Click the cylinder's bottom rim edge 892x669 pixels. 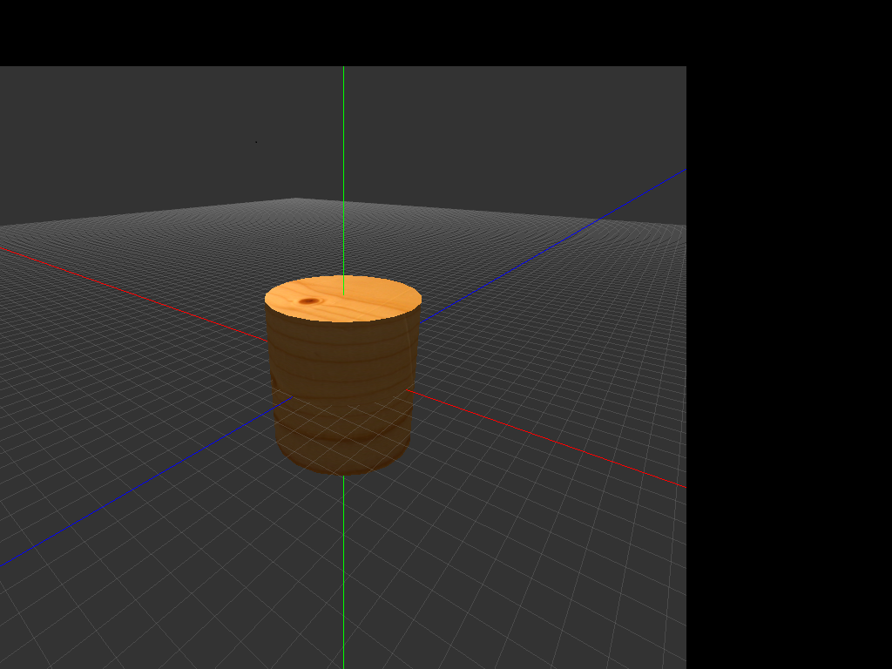344,472
